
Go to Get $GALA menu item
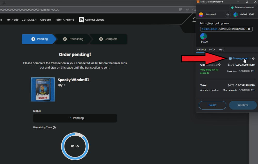(x=29, y=20)
